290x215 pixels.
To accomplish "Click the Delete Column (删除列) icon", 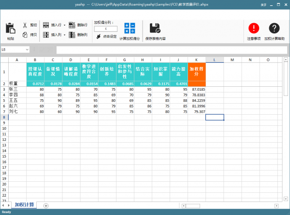I will coord(72,35).
